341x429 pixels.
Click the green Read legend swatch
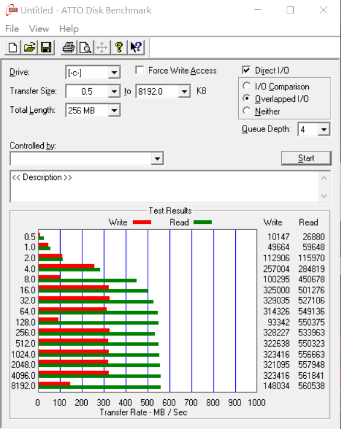203,222
